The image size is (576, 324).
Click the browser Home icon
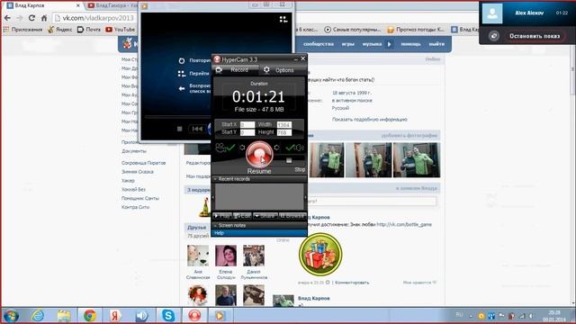point(44,18)
